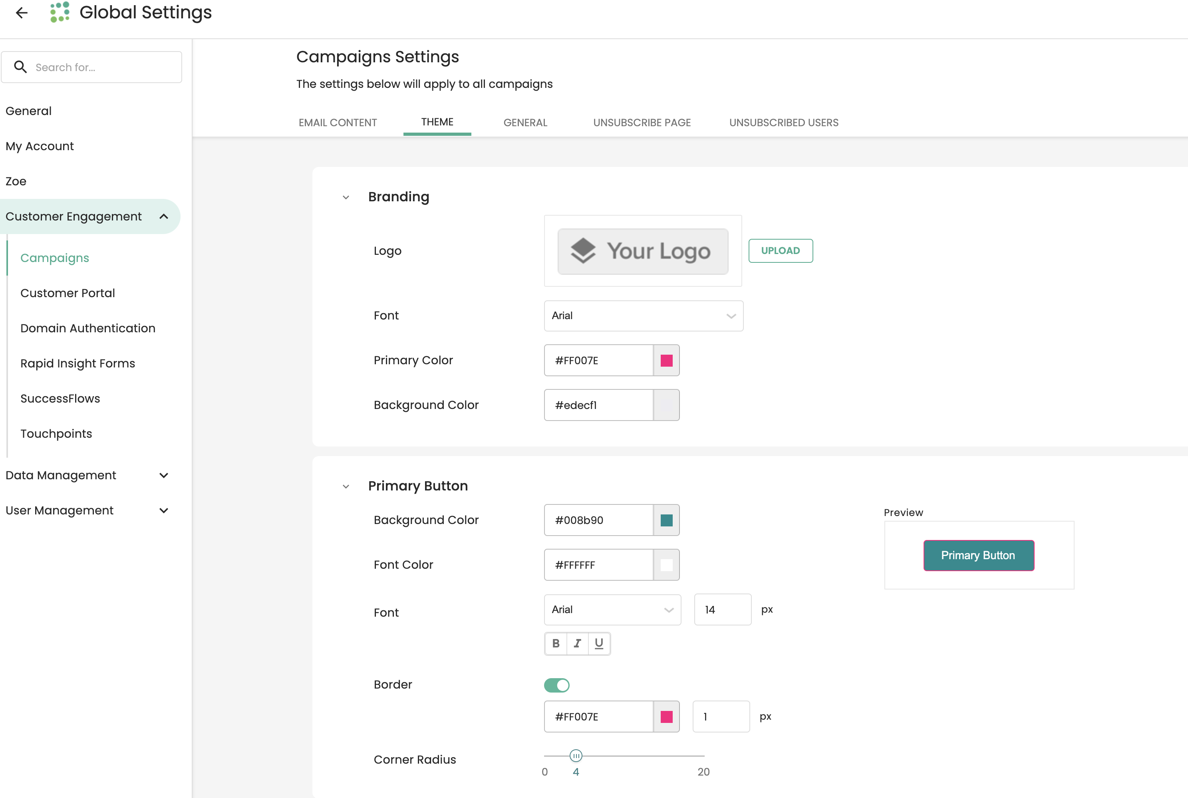
Task: Toggle underline for button font
Action: (x=599, y=643)
